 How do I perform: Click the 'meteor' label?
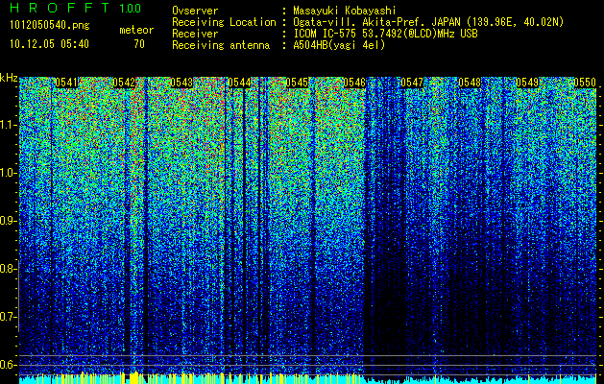[136, 30]
